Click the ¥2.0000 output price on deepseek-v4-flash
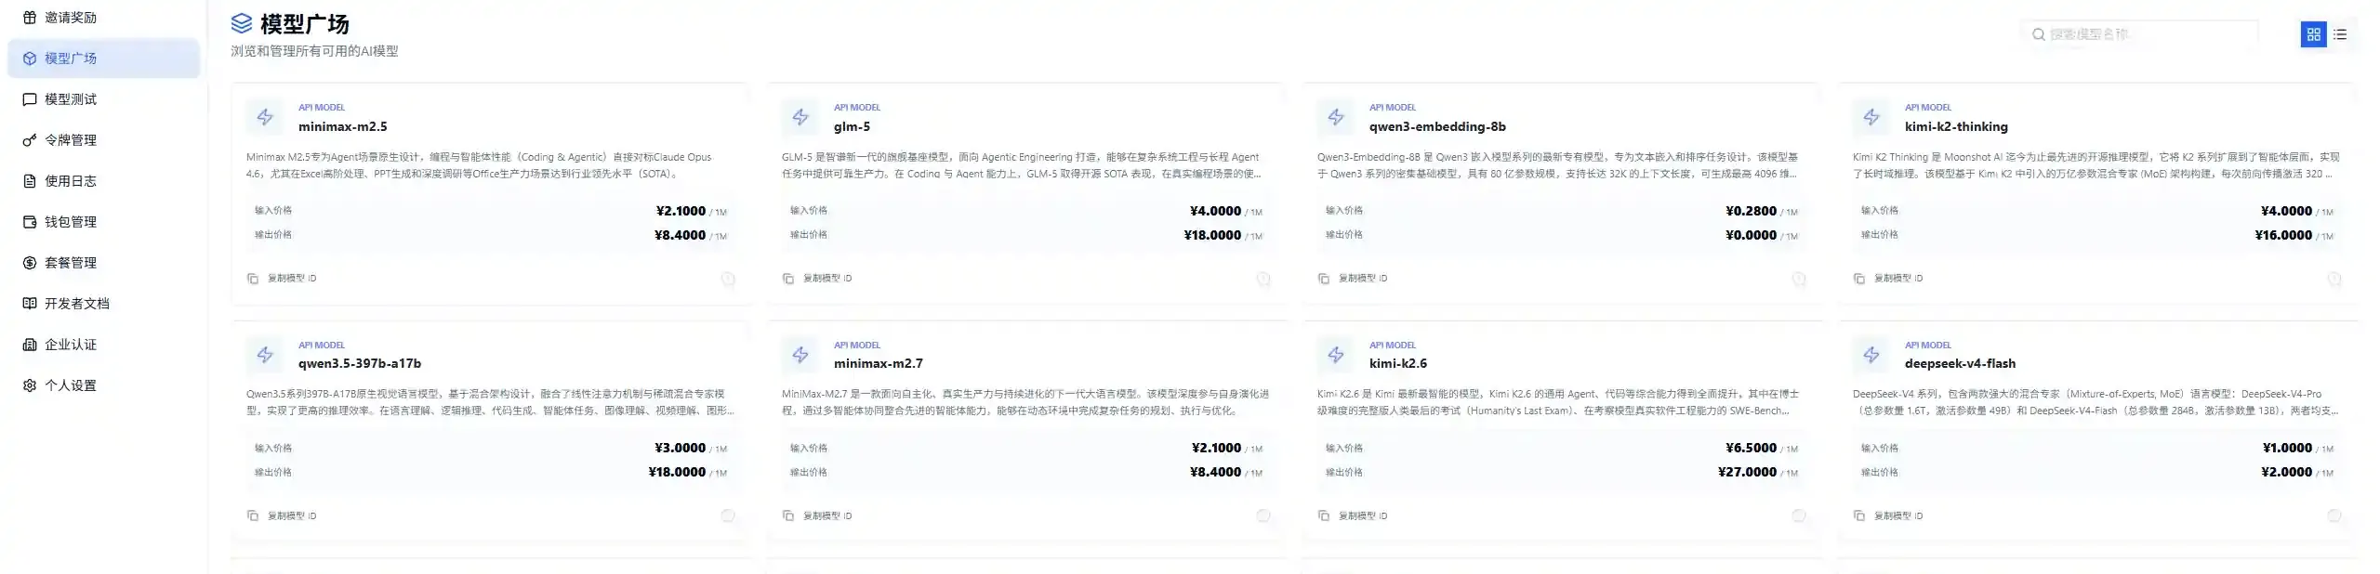This screenshot has height=574, width=2380. [x=2286, y=472]
